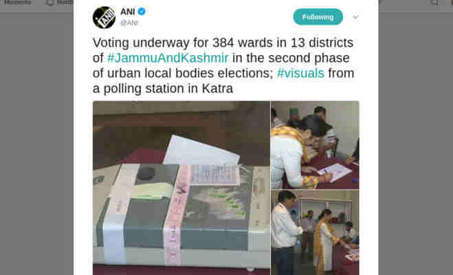
Task: Open the ANI profile avatar
Action: pyautogui.click(x=104, y=17)
